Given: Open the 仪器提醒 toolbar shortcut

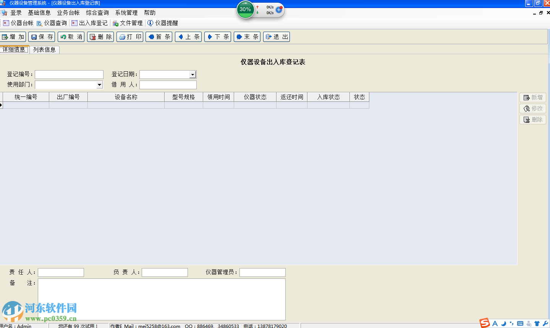Looking at the screenshot, I should pyautogui.click(x=163, y=23).
